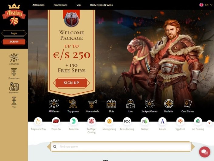Open the Roulette category icon
This screenshot has height=161, width=214.
[x=168, y=104]
